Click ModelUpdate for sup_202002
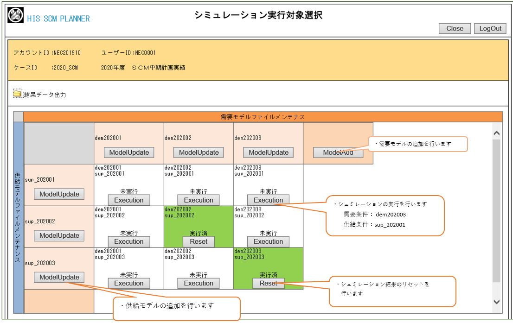The image size is (513, 323). (59, 235)
